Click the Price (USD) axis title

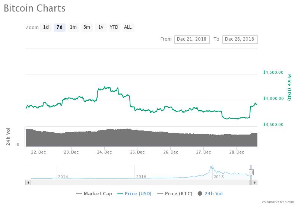(x=289, y=88)
